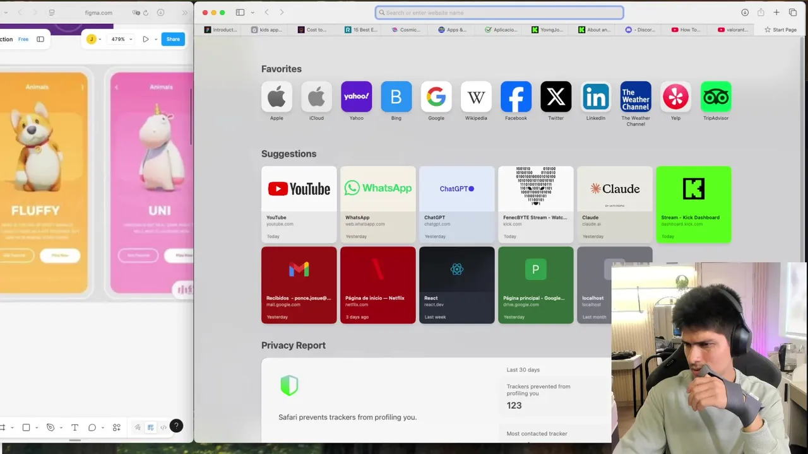Open the Apple favorite icon
The image size is (808, 454).
[x=276, y=96]
